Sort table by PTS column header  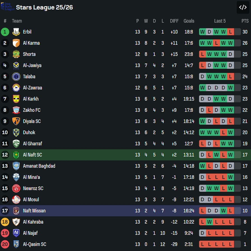pyautogui.click(x=245, y=21)
